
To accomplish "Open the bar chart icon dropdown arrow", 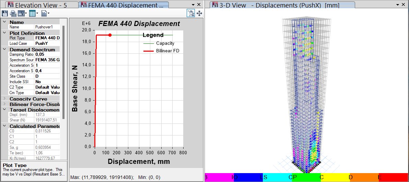I will (48, 13).
